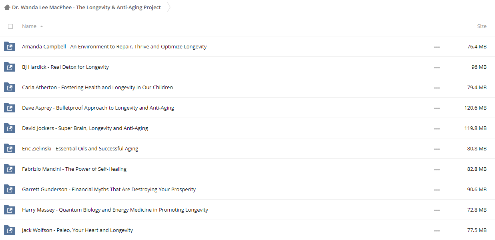Open the Amanda Campbell shared folder icon
The height and width of the screenshot is (240, 495).
tap(10, 46)
